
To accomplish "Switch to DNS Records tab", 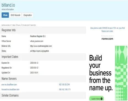I will point(15,15).
